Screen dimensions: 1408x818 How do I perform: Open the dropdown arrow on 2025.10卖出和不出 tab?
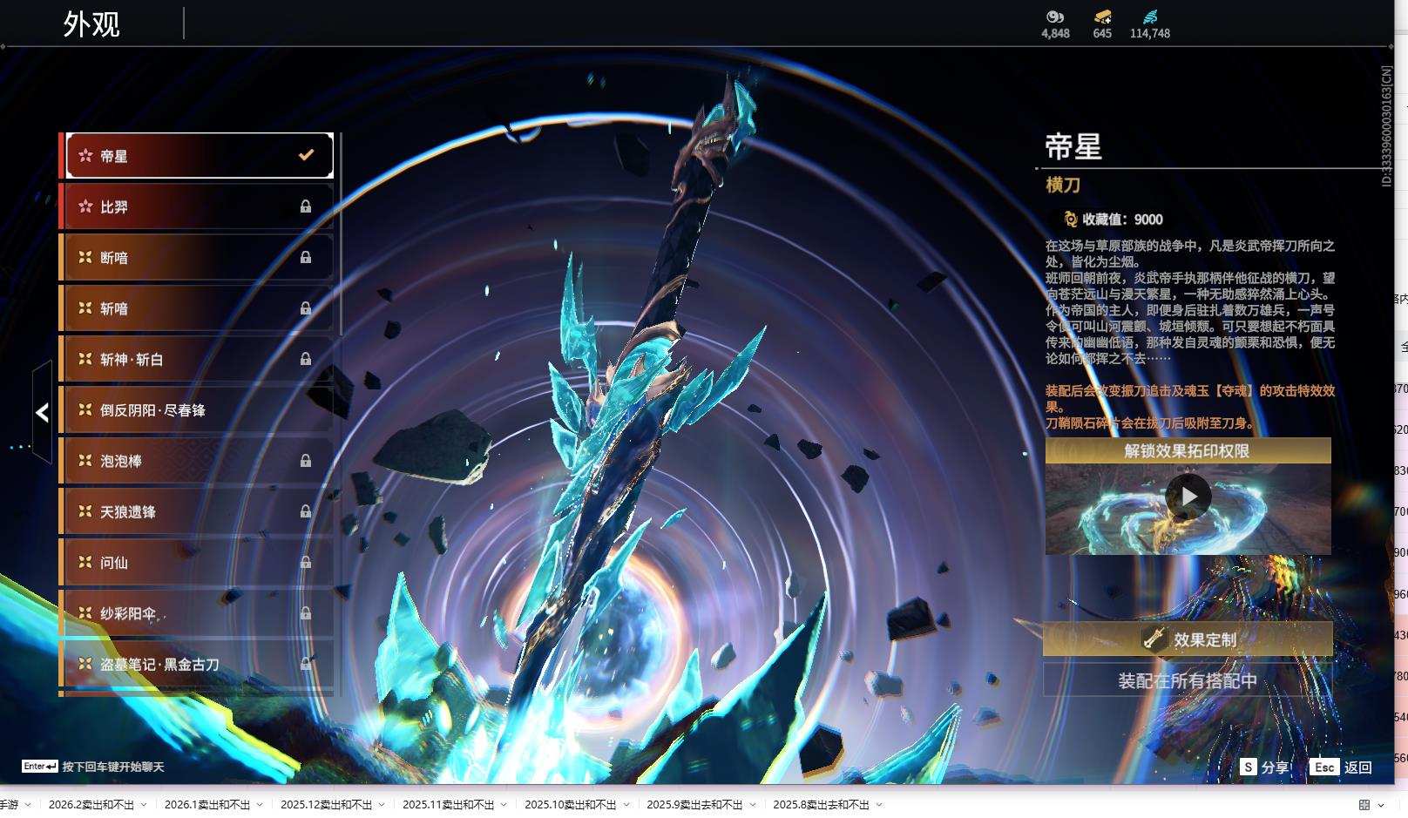coord(626,805)
